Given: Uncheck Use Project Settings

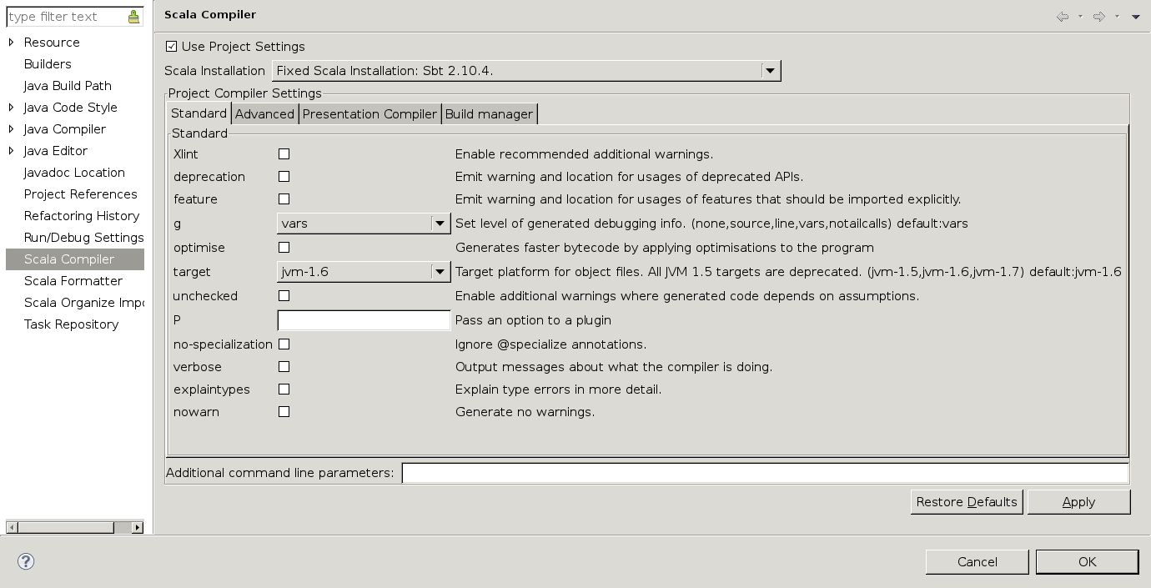Looking at the screenshot, I should (172, 47).
